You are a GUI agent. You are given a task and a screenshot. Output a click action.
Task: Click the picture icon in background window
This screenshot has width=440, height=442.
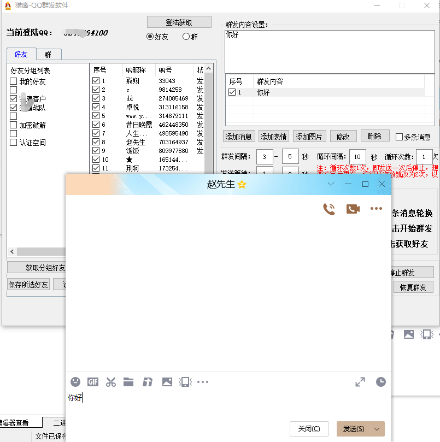(x=409, y=334)
